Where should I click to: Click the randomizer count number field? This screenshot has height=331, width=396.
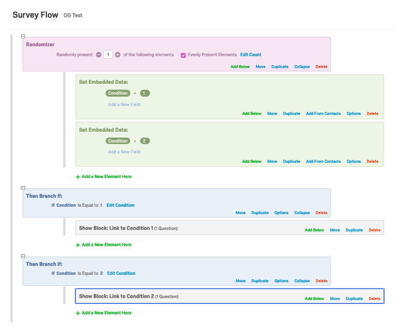coord(108,55)
